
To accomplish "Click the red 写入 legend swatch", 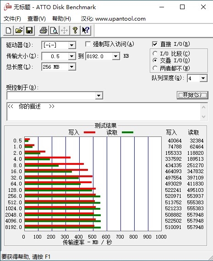I will [89, 132].
